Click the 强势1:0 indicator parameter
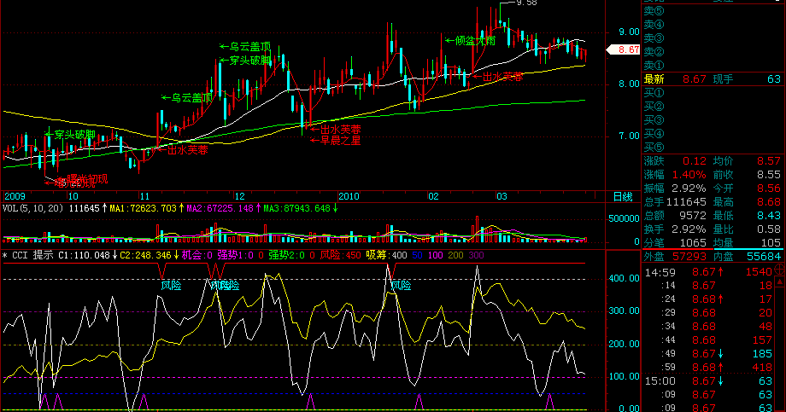The width and height of the screenshot is (786, 412). [x=235, y=255]
